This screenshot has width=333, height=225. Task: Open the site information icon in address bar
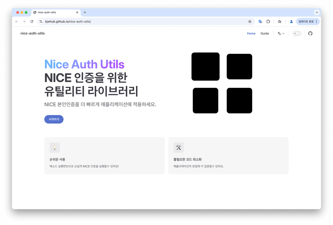(41, 22)
